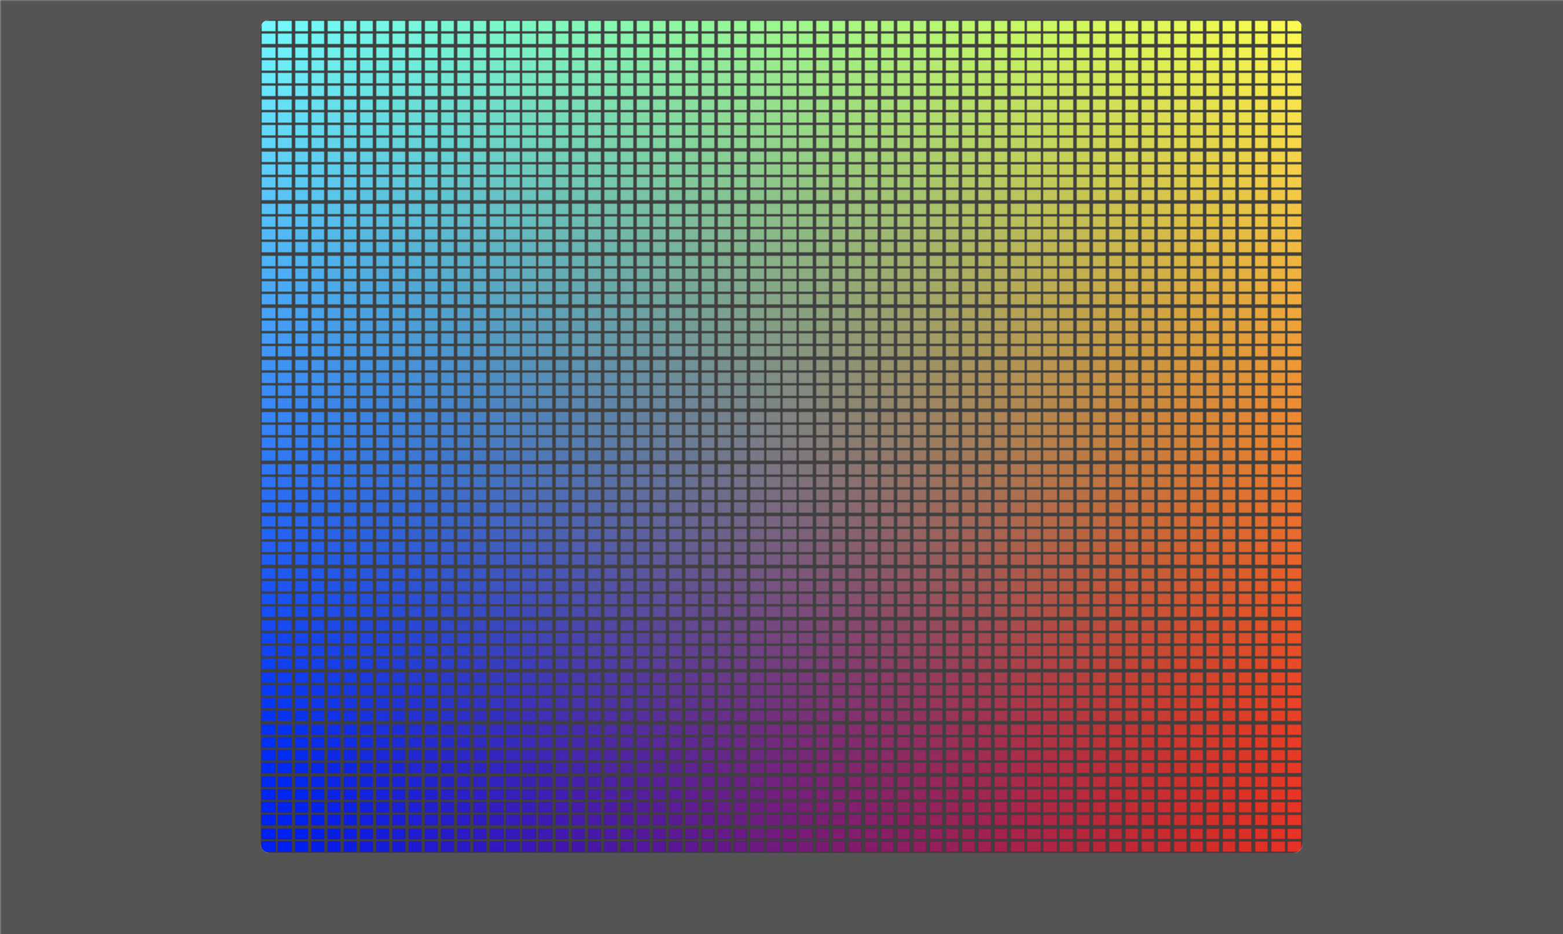The height and width of the screenshot is (934, 1563).
Task: Select the orange swatch at right edge middle
Action: (x=1294, y=443)
